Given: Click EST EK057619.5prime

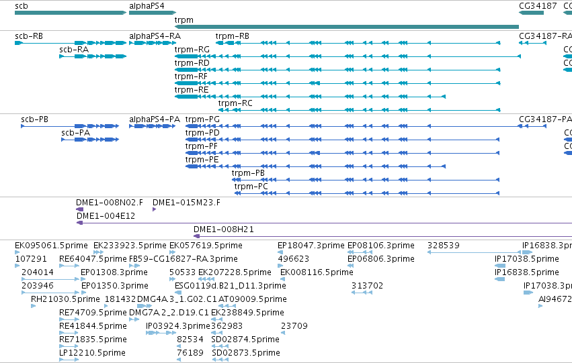Looking at the screenshot, I should click(x=206, y=246).
